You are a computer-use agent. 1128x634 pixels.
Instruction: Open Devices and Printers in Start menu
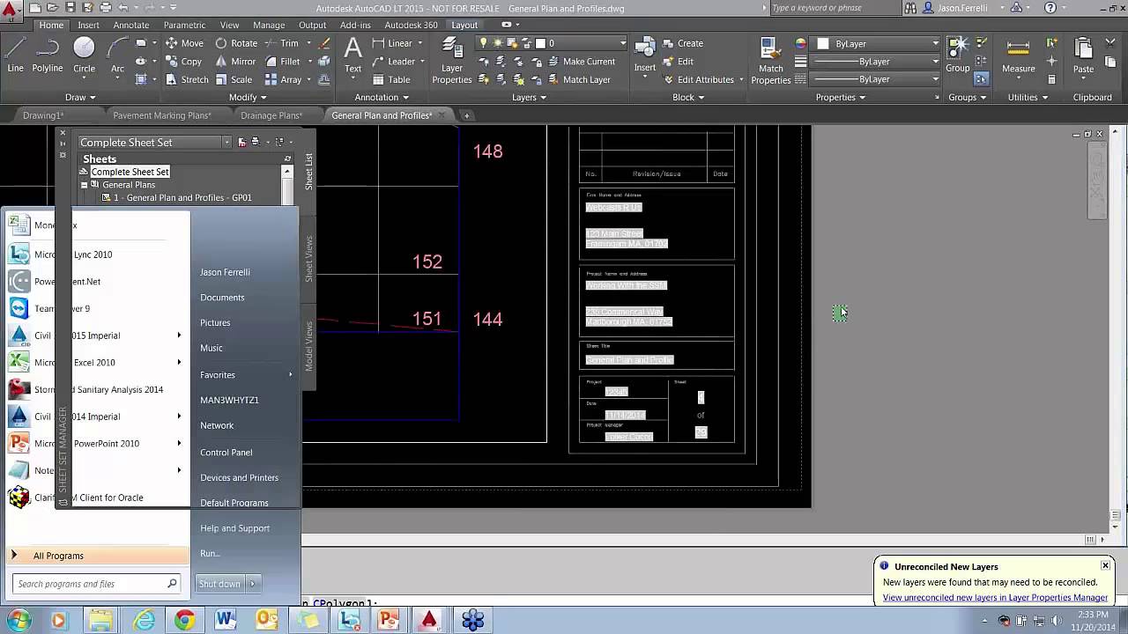pyautogui.click(x=239, y=477)
